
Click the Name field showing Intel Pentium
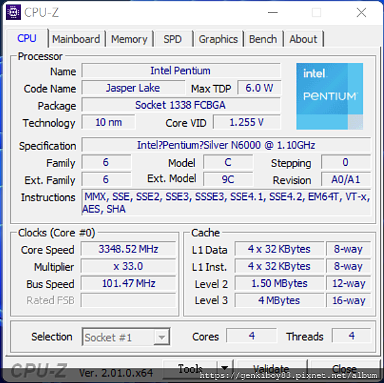click(x=181, y=70)
